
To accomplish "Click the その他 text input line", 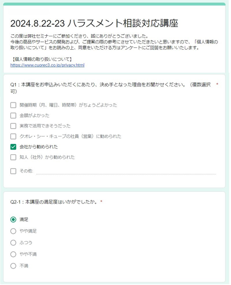I will [126, 171].
